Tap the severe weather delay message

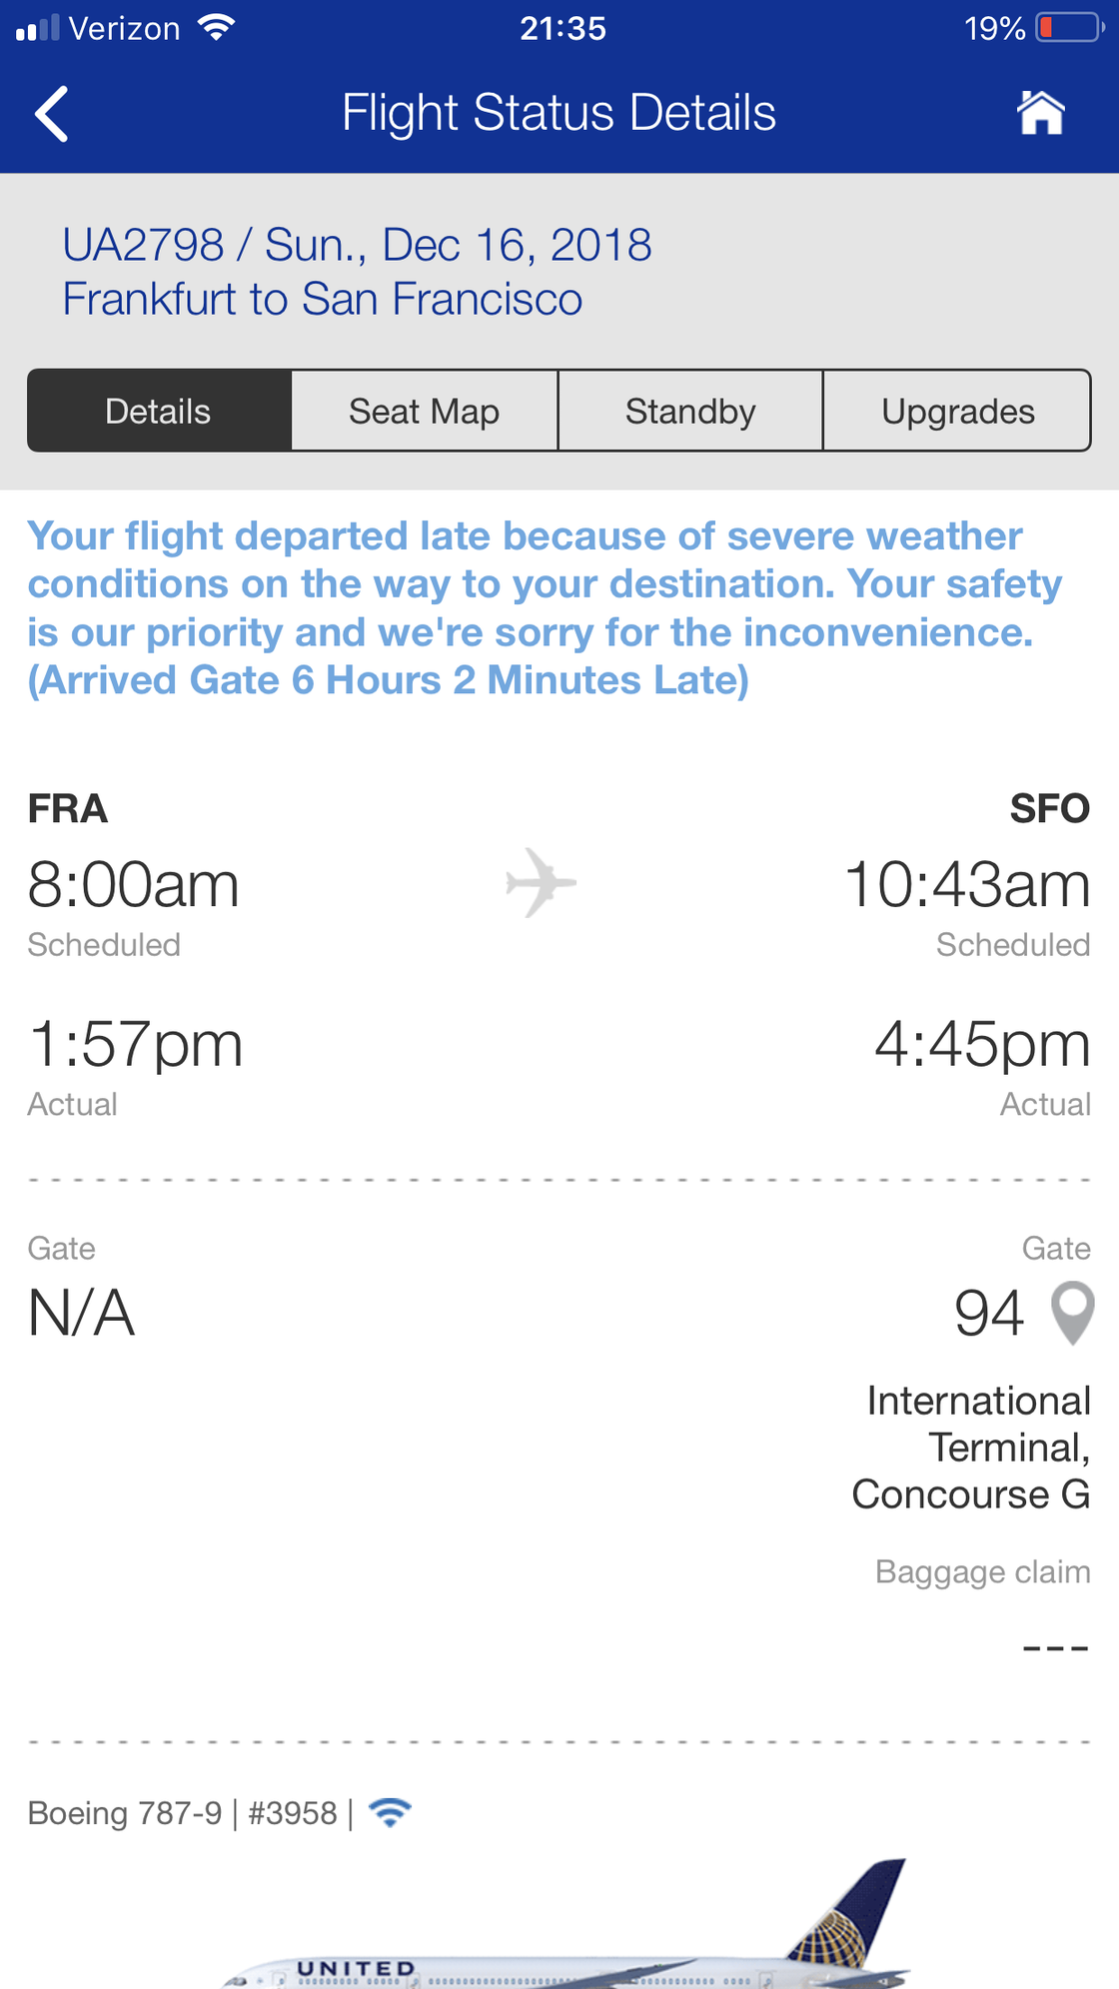tap(545, 608)
